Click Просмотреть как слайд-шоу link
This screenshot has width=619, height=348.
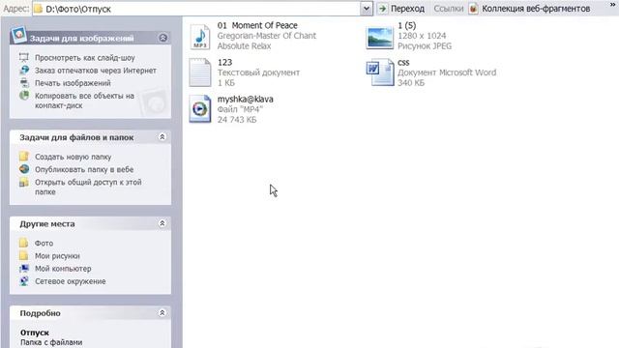click(85, 58)
